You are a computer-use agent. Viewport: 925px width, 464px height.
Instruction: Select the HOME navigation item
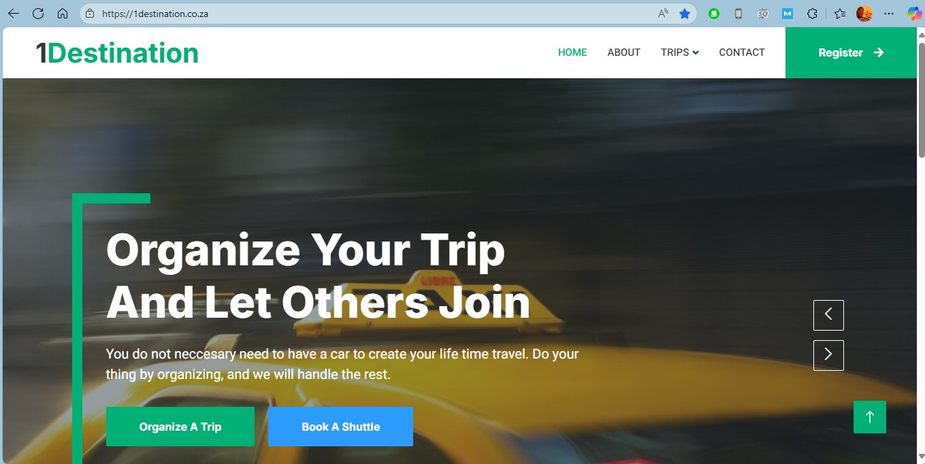[572, 52]
